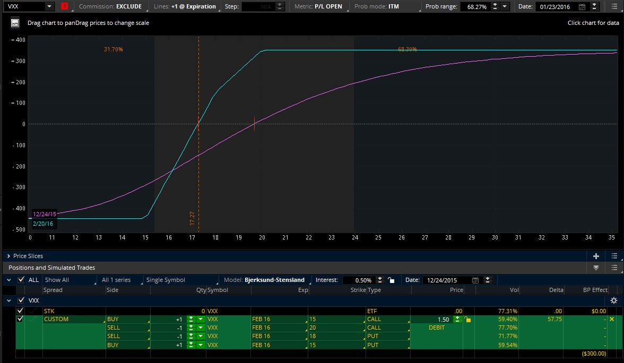
Task: Select the Single Symbol option
Action: (166, 280)
